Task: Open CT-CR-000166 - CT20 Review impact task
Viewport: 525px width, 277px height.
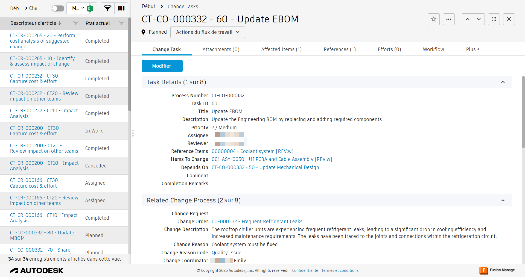Action: click(x=44, y=201)
